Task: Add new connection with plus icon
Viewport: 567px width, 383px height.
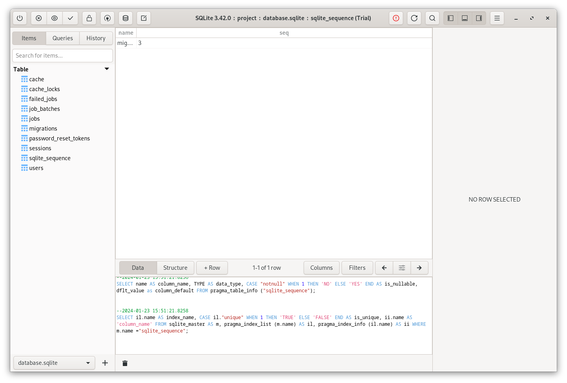Action: click(x=105, y=363)
